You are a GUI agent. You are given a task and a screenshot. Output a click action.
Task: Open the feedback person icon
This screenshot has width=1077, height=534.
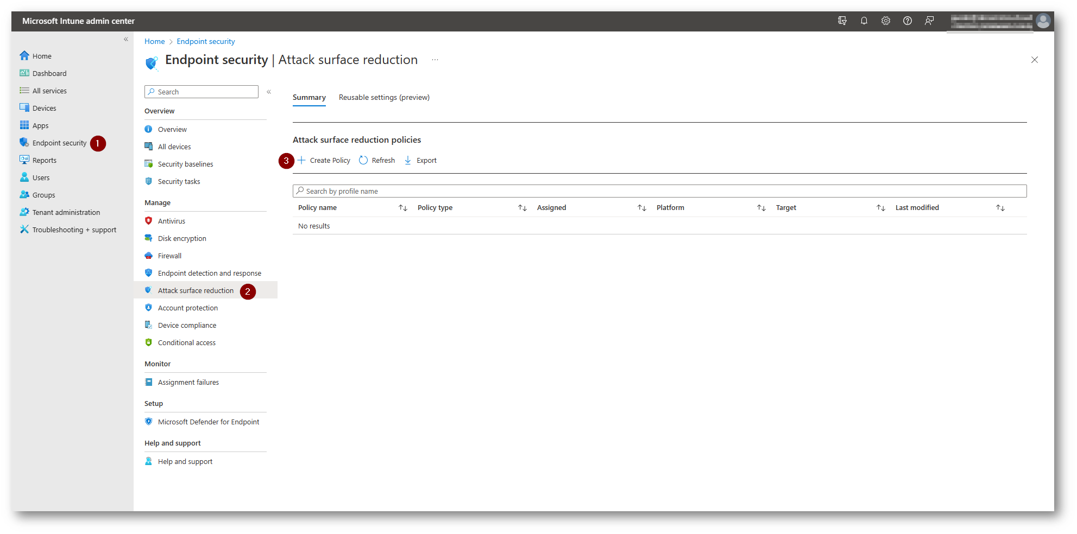[x=929, y=21]
